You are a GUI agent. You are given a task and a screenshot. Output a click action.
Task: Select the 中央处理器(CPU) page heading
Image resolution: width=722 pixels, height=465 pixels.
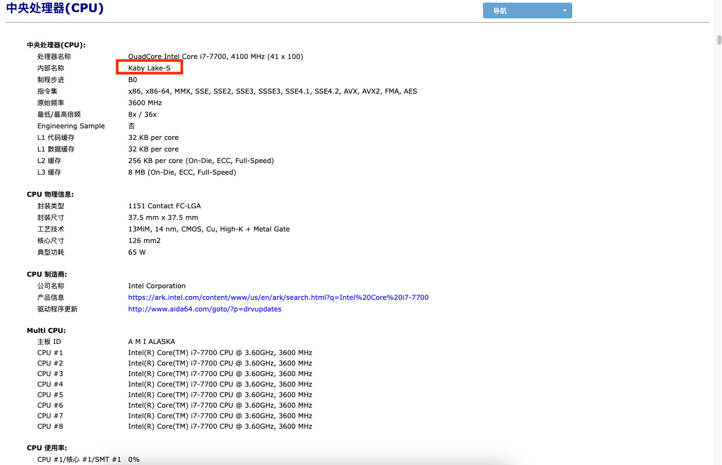pos(55,8)
